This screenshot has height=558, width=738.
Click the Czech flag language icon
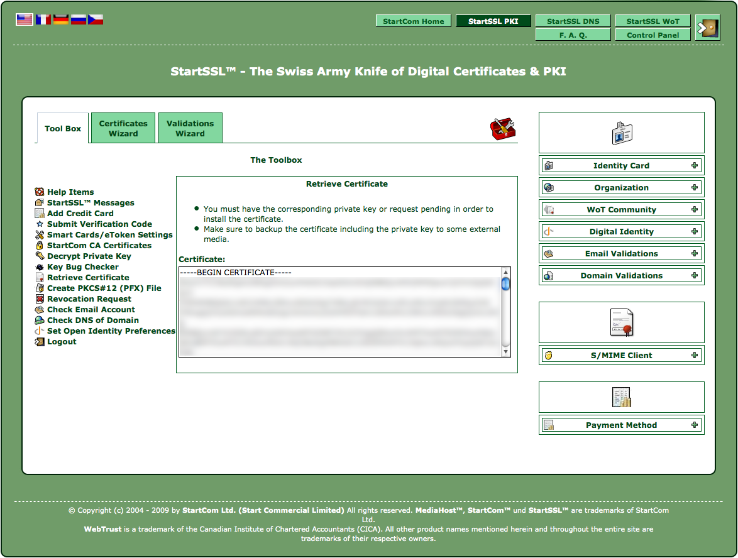[x=96, y=19]
